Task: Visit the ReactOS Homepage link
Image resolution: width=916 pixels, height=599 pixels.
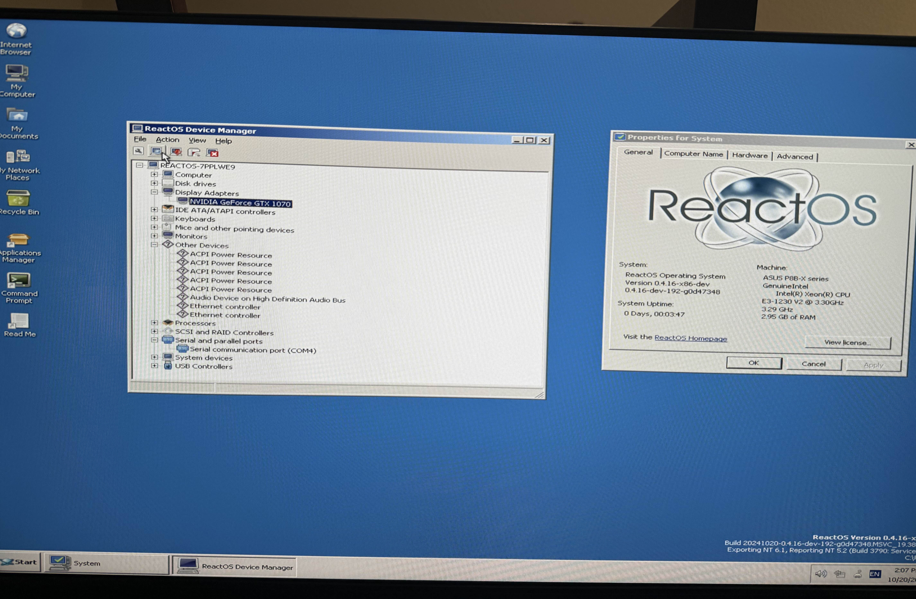Action: [690, 338]
